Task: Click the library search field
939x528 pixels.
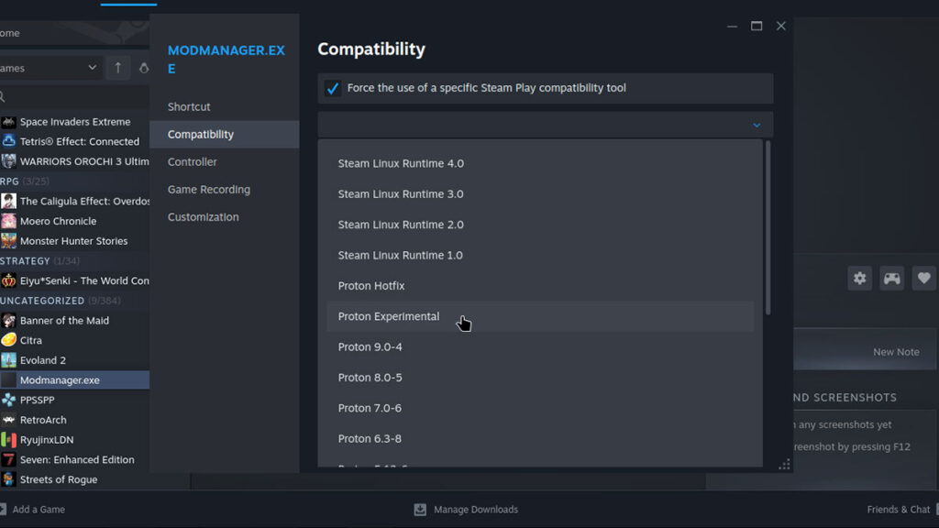Action: (75, 96)
